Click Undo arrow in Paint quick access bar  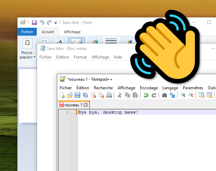(x=42, y=23)
